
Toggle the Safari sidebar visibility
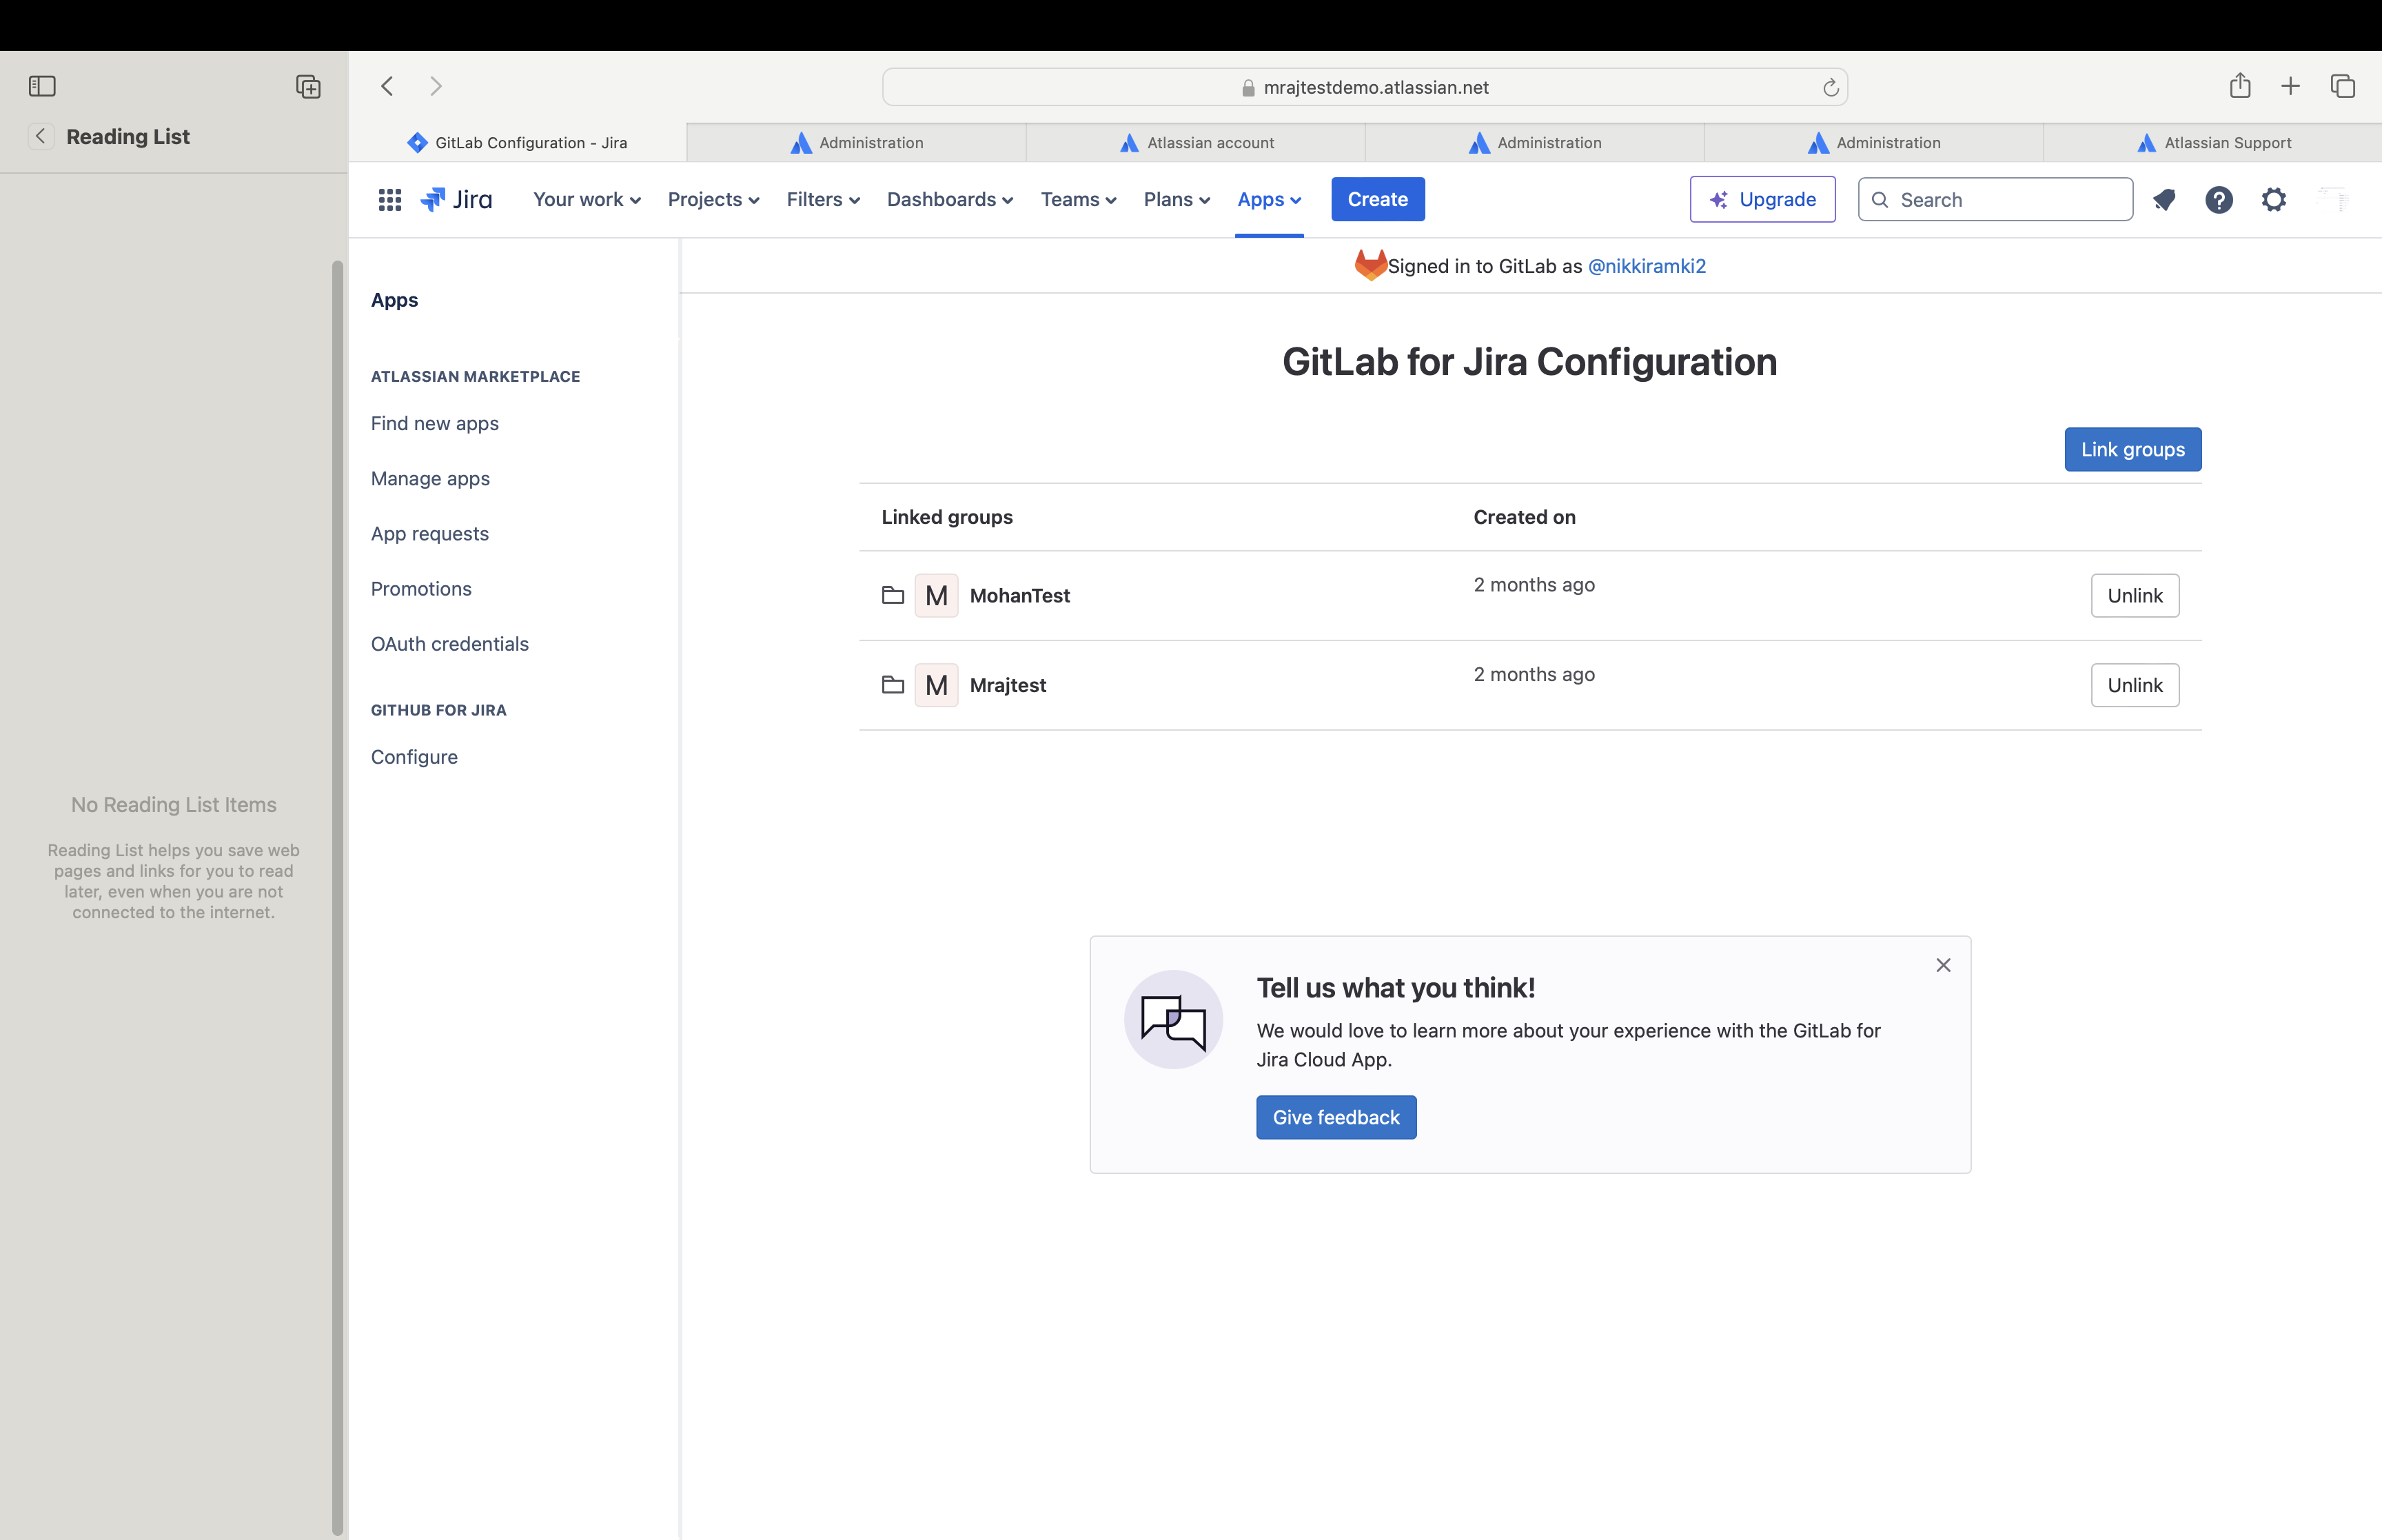[42, 86]
